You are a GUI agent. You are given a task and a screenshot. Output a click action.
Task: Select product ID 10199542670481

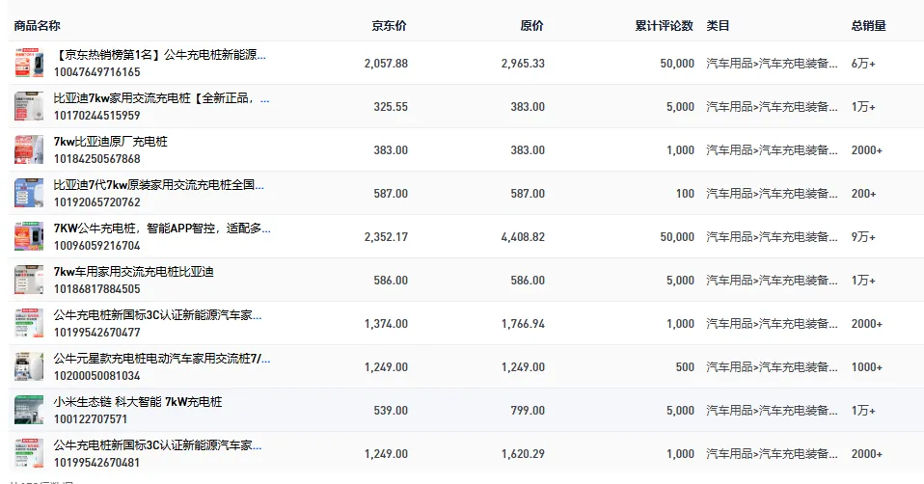click(97, 462)
